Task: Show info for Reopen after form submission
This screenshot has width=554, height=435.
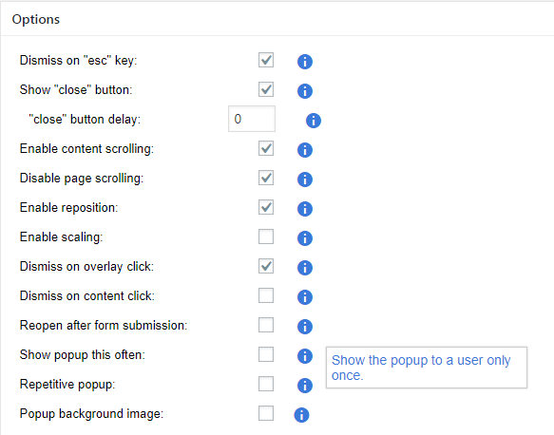Action: (305, 327)
